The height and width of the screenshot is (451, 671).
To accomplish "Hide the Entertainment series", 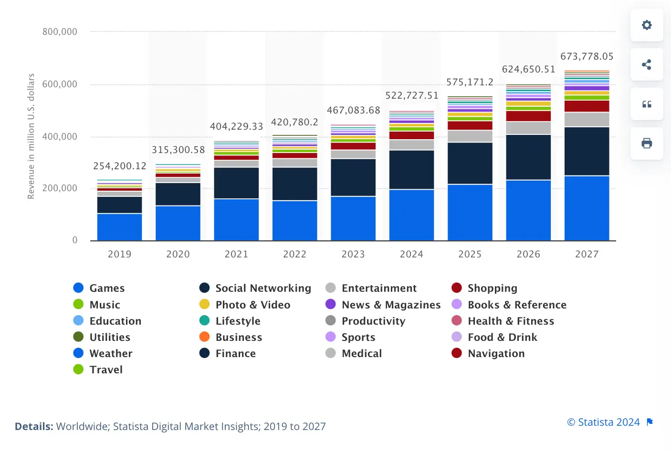I will 379,287.
